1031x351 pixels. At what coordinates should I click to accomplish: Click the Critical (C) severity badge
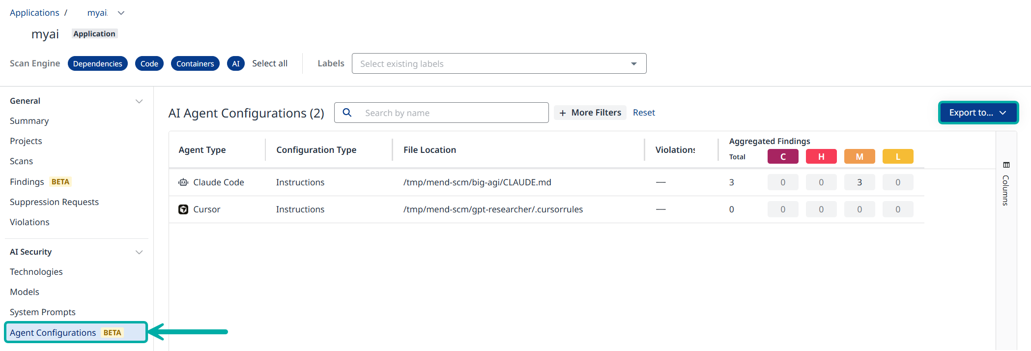783,156
